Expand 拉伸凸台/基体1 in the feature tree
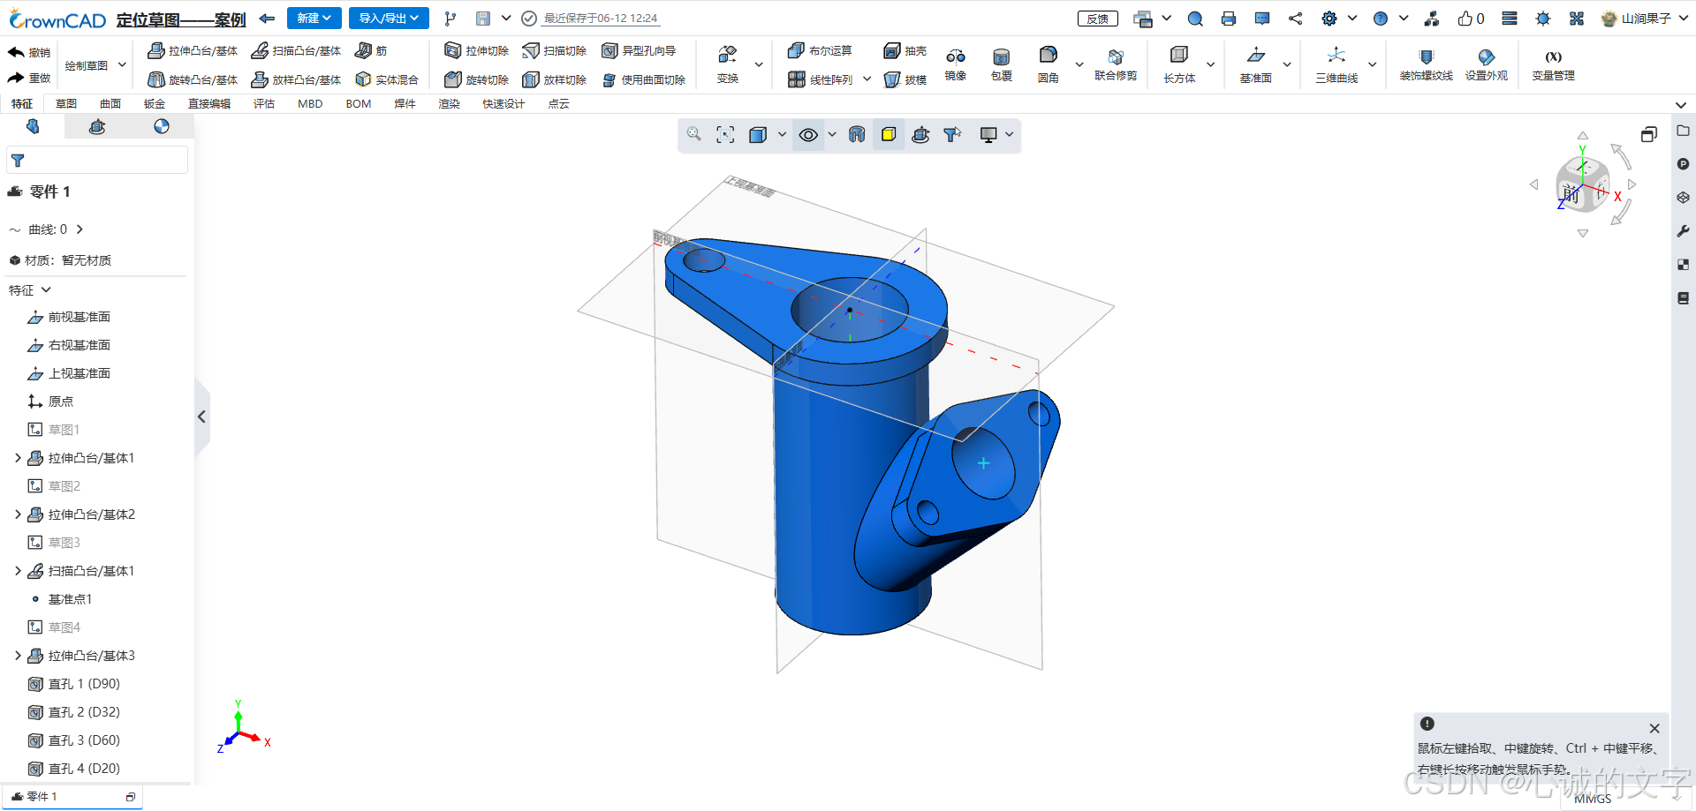 [x=18, y=457]
